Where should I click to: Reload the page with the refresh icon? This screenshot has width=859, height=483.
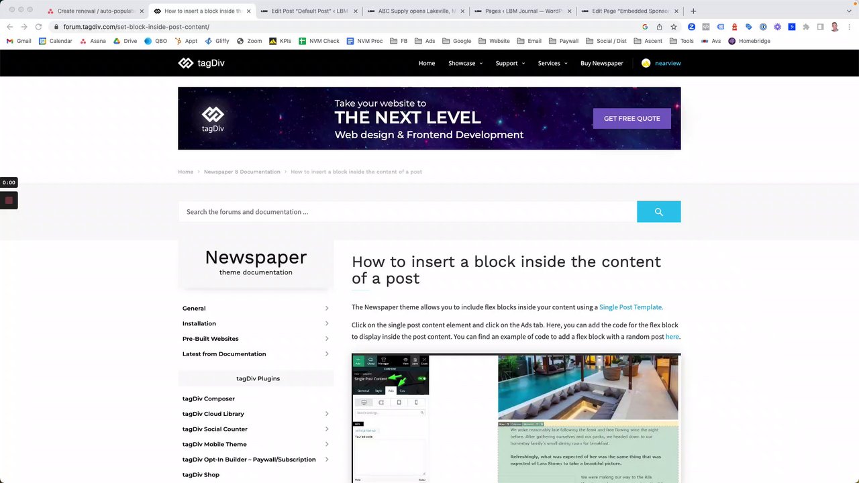(38, 27)
